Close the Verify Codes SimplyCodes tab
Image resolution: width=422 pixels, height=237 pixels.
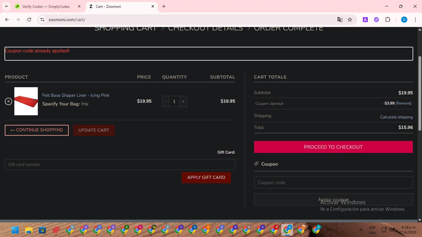79,6
